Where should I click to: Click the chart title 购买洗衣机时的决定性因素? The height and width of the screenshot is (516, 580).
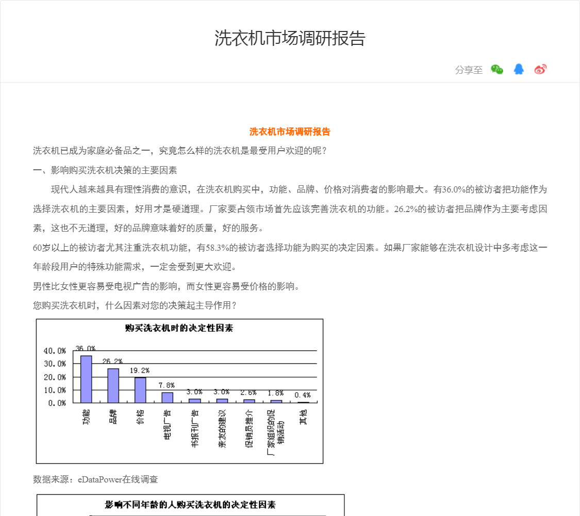179,328
